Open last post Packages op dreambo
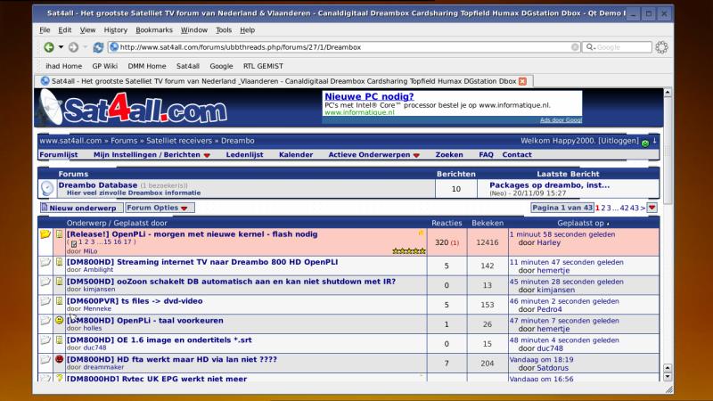Viewport: 713px width, 401px height. tap(549, 185)
